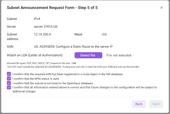
Task: Select the IPv4 subnet type value
Action: [x=37, y=19]
